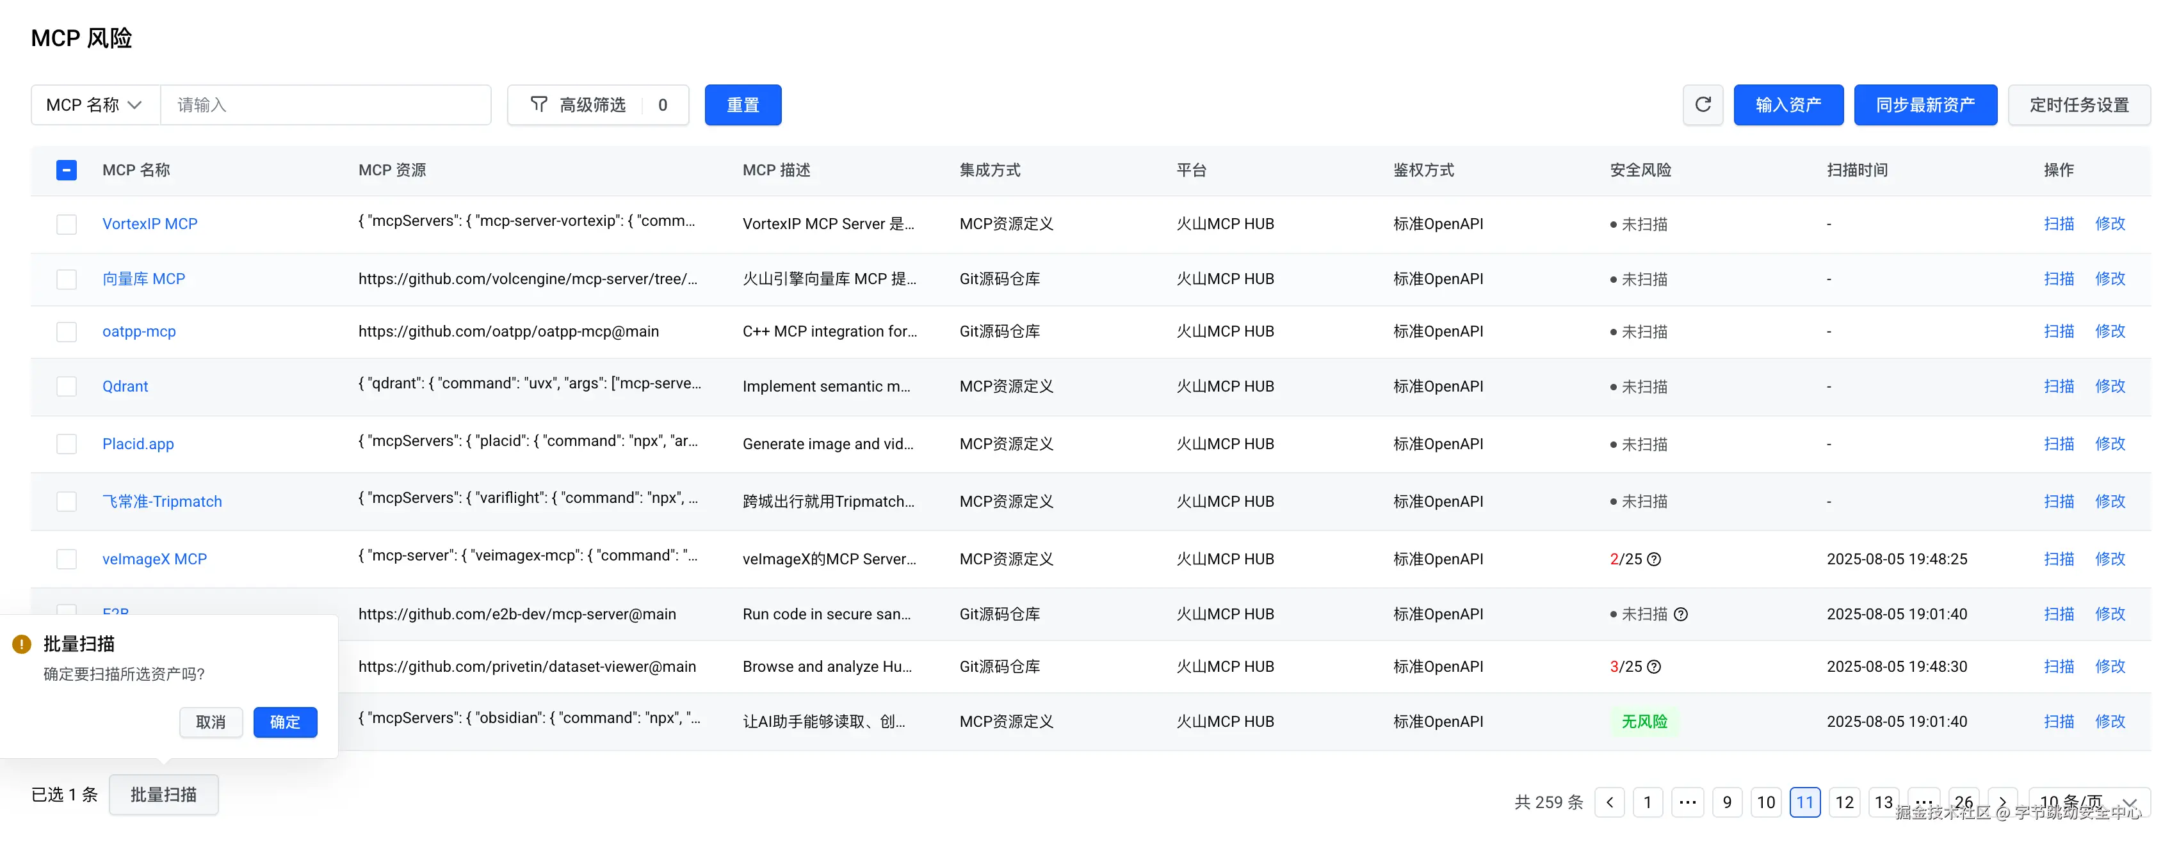
Task: Open the MCP 名称 search field dropdown
Action: tap(95, 105)
